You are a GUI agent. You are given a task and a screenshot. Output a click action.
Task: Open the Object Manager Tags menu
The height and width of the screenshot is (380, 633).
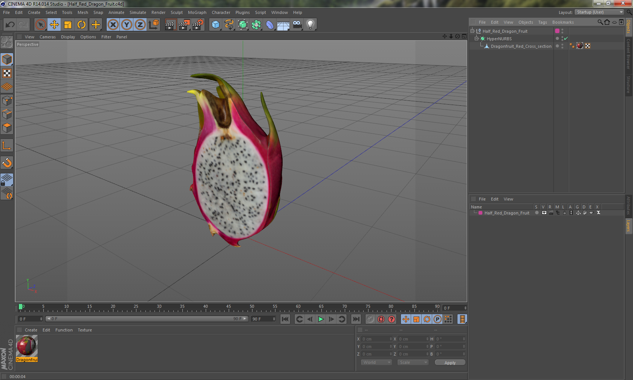click(543, 22)
